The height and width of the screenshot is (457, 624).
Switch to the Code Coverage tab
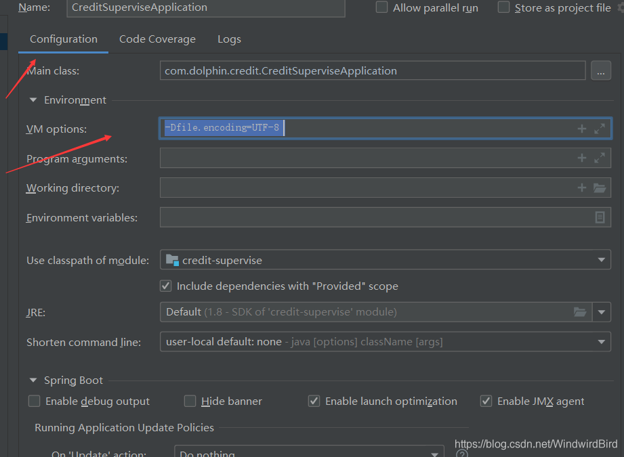[157, 39]
